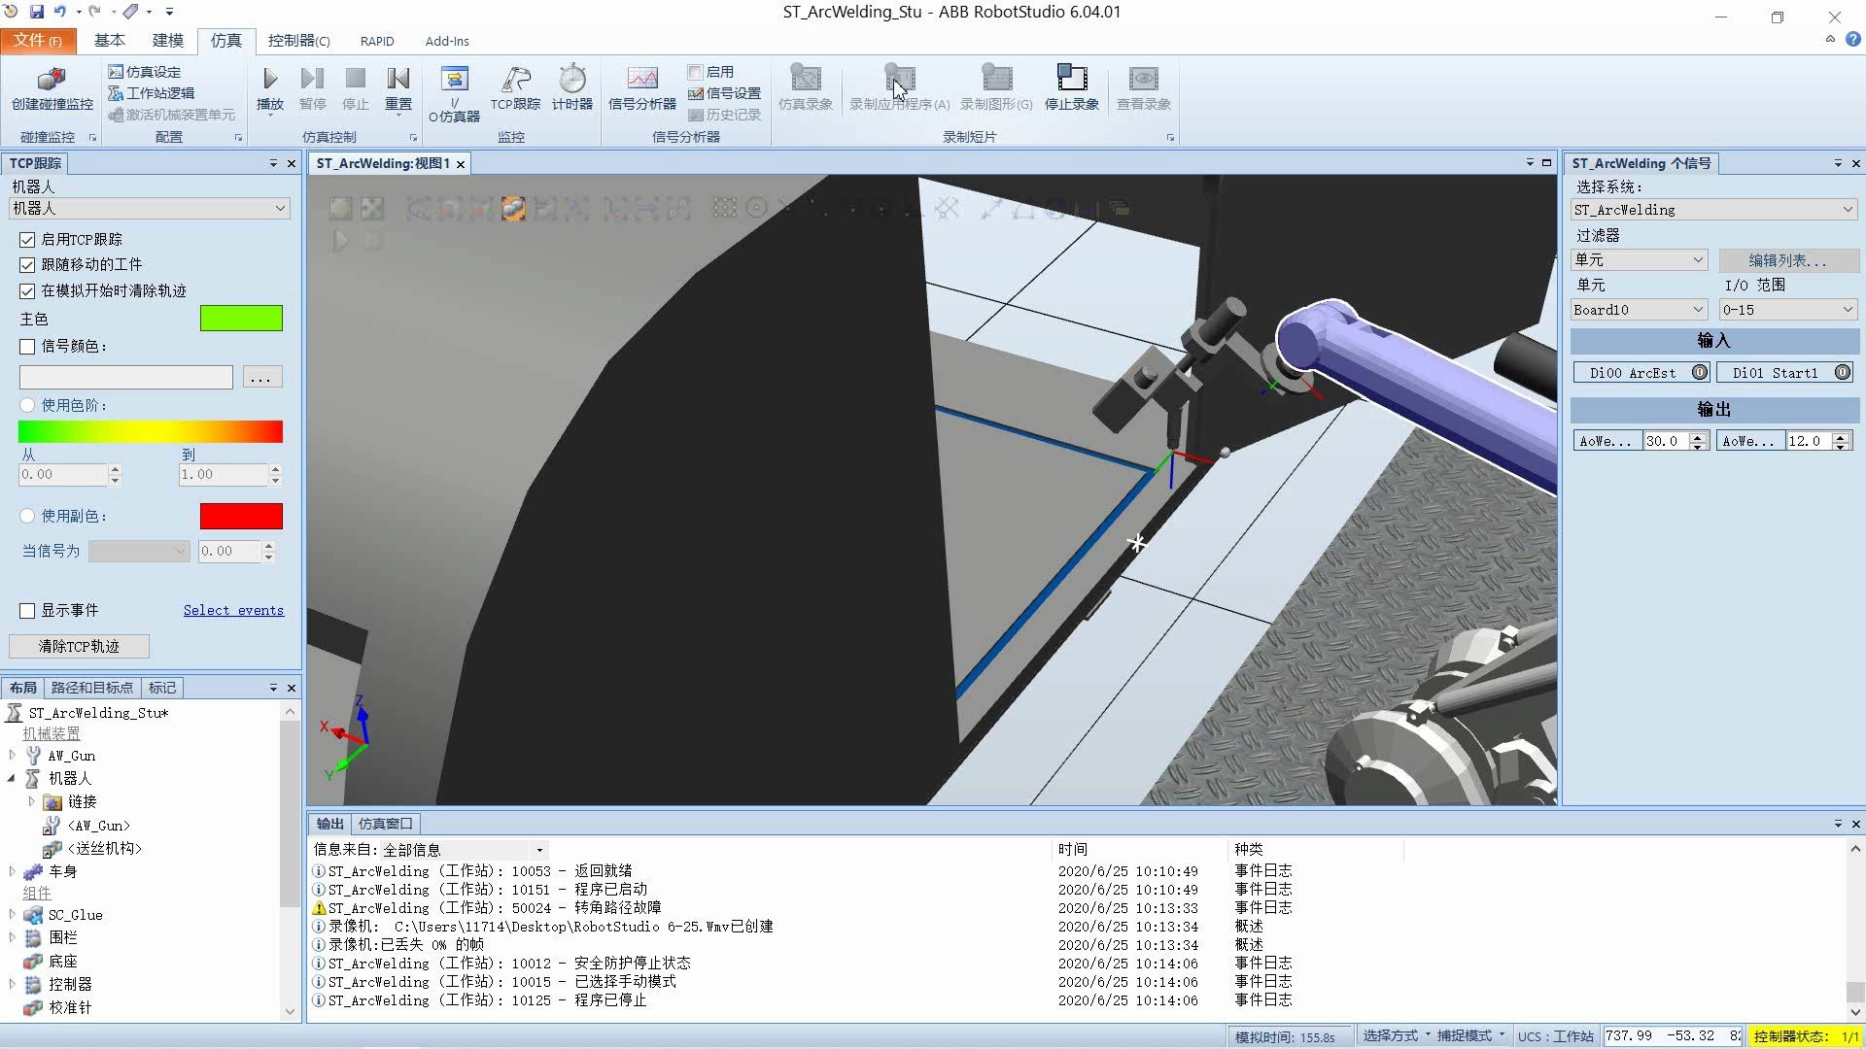Open TCP trace tool (TCP跟踪)
This screenshot has height=1049, width=1866.
[x=515, y=88]
